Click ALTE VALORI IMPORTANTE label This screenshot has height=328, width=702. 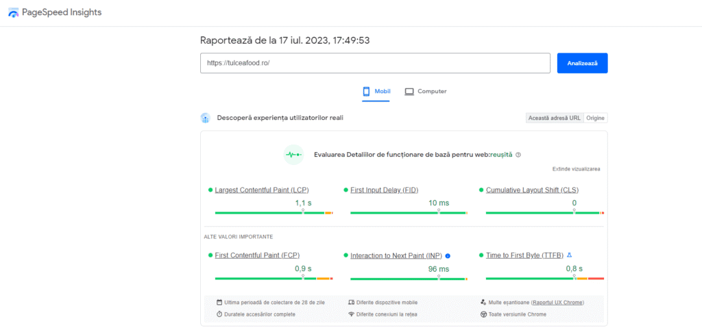coord(239,237)
